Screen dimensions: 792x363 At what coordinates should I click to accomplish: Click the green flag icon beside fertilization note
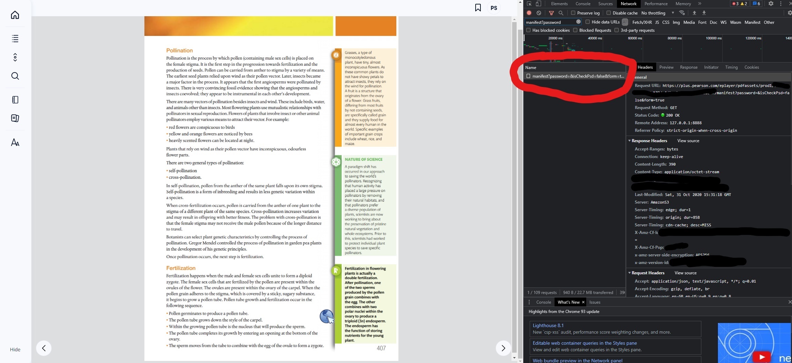[x=336, y=271]
